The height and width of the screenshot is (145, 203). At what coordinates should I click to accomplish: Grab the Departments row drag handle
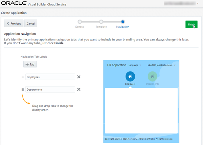pyautogui.click(x=23, y=89)
